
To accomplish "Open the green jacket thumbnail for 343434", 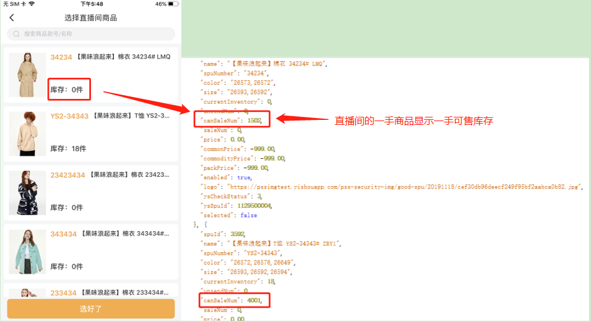I will tap(27, 252).
